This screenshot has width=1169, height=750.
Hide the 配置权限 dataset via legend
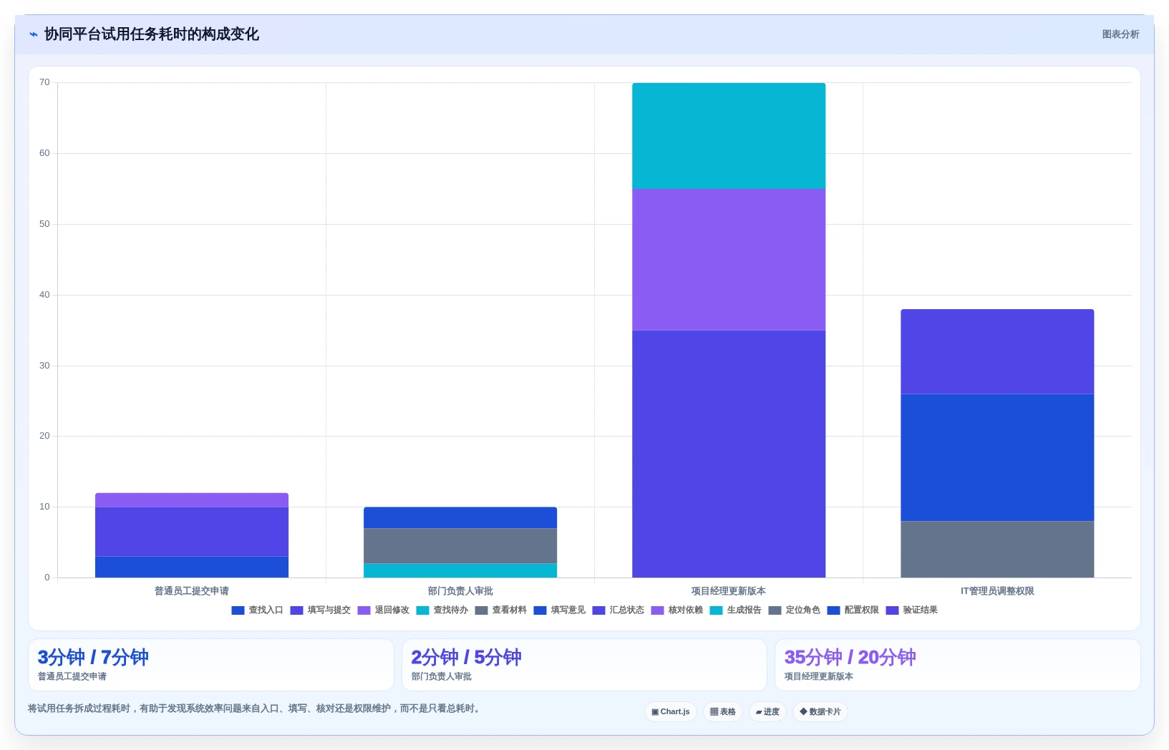click(x=853, y=610)
